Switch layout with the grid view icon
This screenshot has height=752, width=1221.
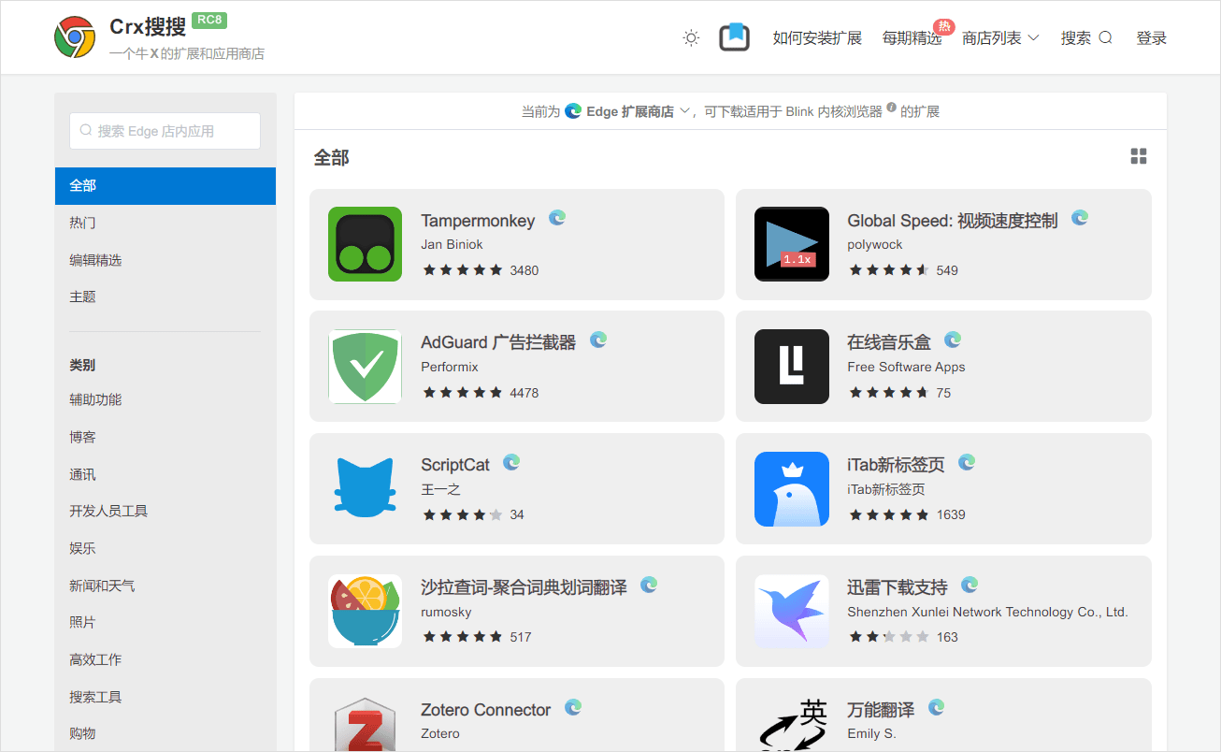(1138, 156)
